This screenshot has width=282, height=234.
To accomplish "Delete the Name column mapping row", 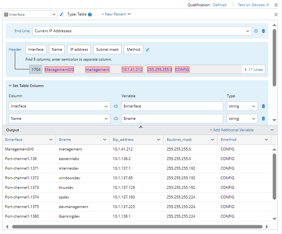I will click(x=263, y=119).
